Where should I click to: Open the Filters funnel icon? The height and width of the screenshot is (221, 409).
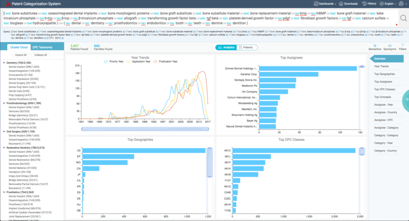point(402,45)
